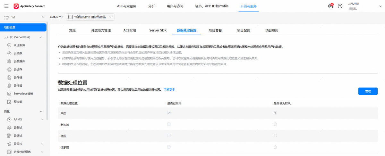385x156 pixels.
Task: Select 新加坡 default radio button
Action: click(275, 124)
